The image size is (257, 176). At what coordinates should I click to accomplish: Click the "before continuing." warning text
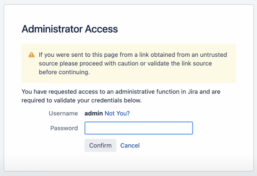tap(64, 72)
